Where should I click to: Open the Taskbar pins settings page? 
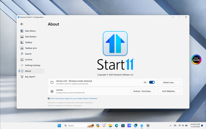[x=31, y=48]
